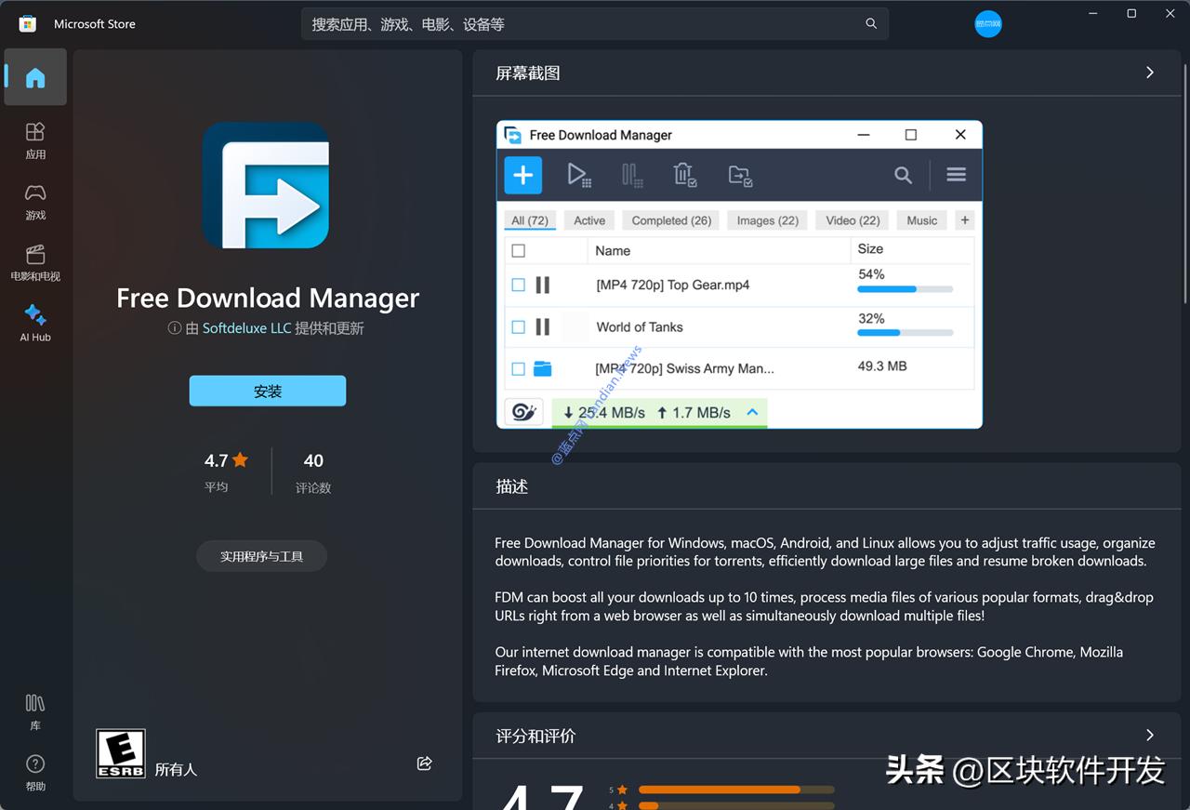Click the share icon next to the ESRB rating
This screenshot has height=810, width=1190.
(x=424, y=763)
